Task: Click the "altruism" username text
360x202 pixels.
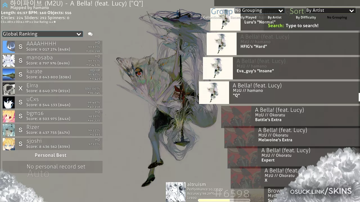Action: (196, 185)
